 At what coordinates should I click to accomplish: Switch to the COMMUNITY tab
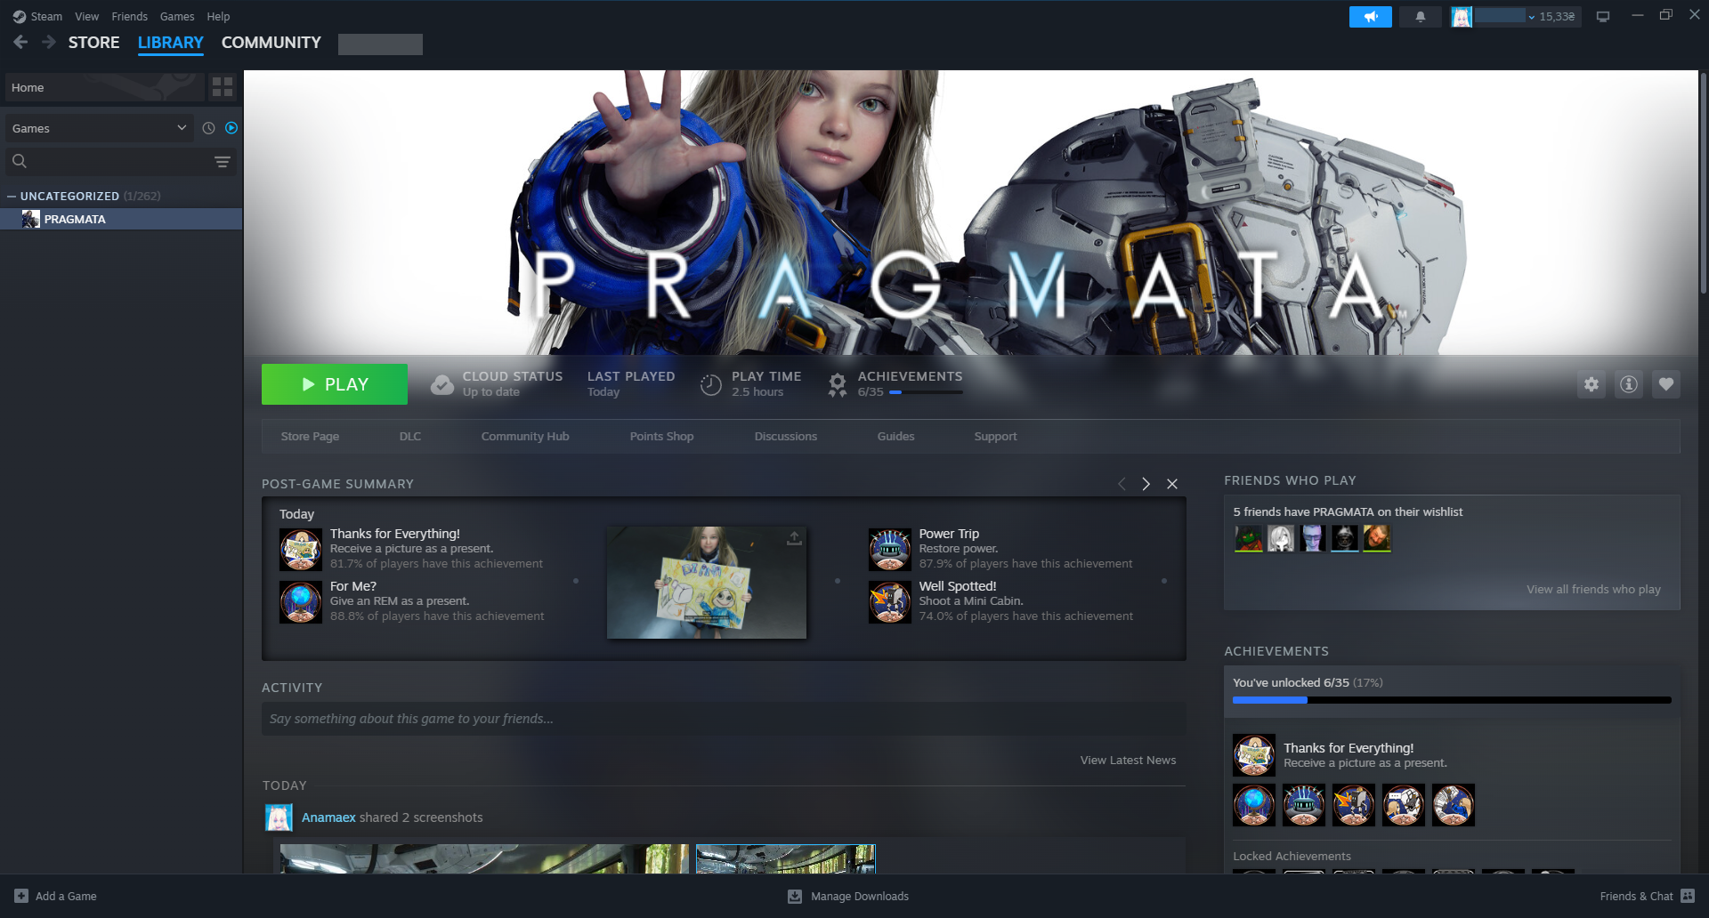271,43
